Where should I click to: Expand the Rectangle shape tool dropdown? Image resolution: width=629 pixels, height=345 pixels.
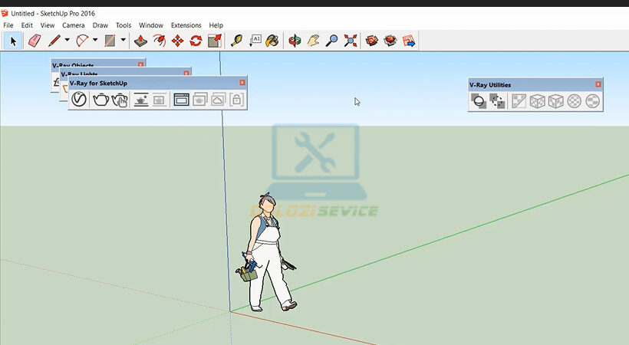[x=123, y=40]
